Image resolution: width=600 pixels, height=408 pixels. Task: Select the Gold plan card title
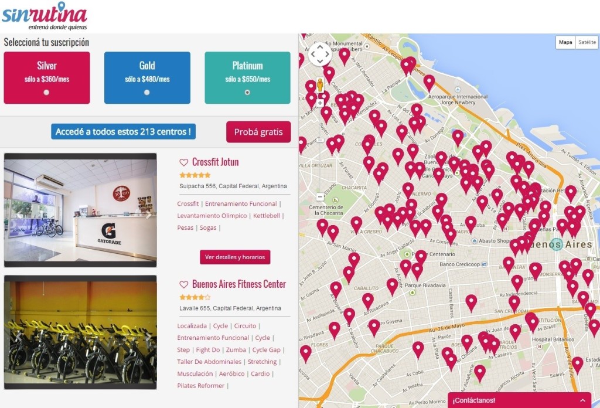(x=147, y=66)
